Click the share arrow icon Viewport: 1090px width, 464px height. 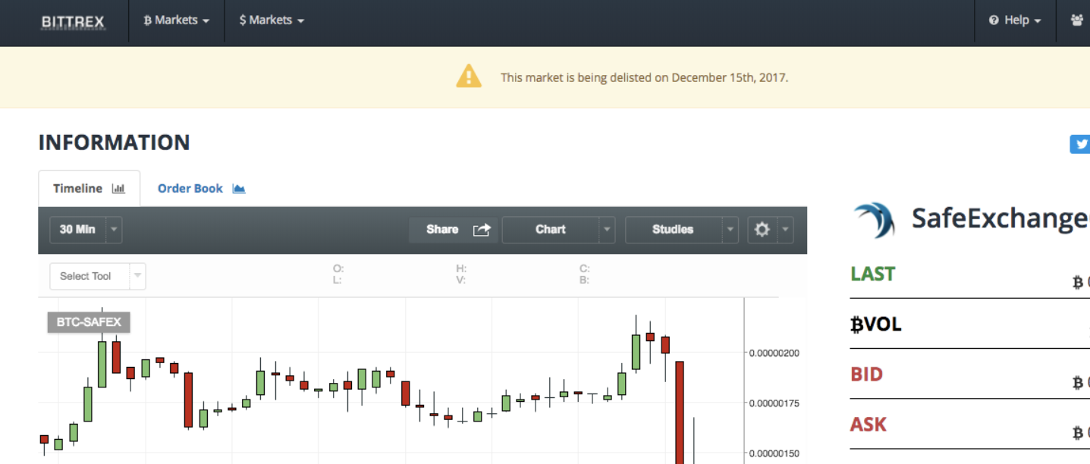pos(482,230)
